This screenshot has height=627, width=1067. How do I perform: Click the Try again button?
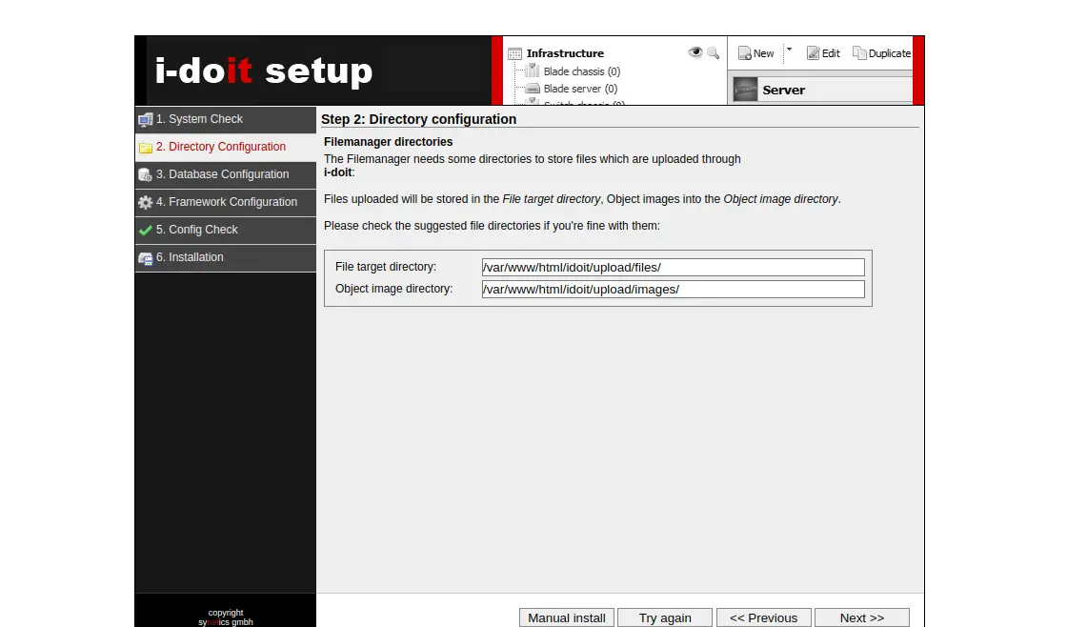[665, 617]
